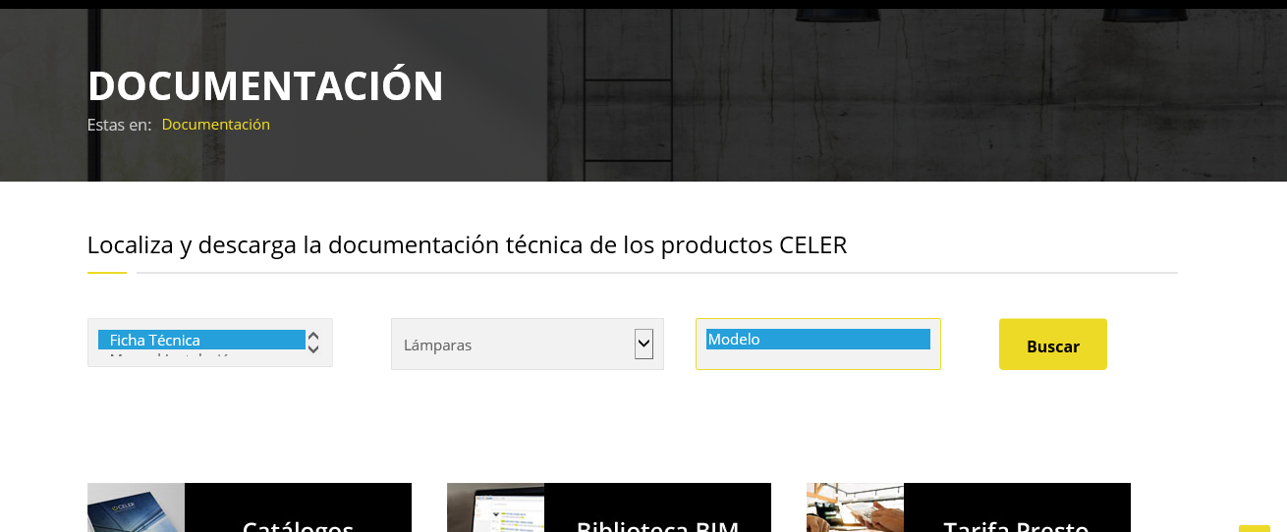Click the yellow back-to-top button corner
This screenshot has width=1287, height=532.
tap(1255, 529)
